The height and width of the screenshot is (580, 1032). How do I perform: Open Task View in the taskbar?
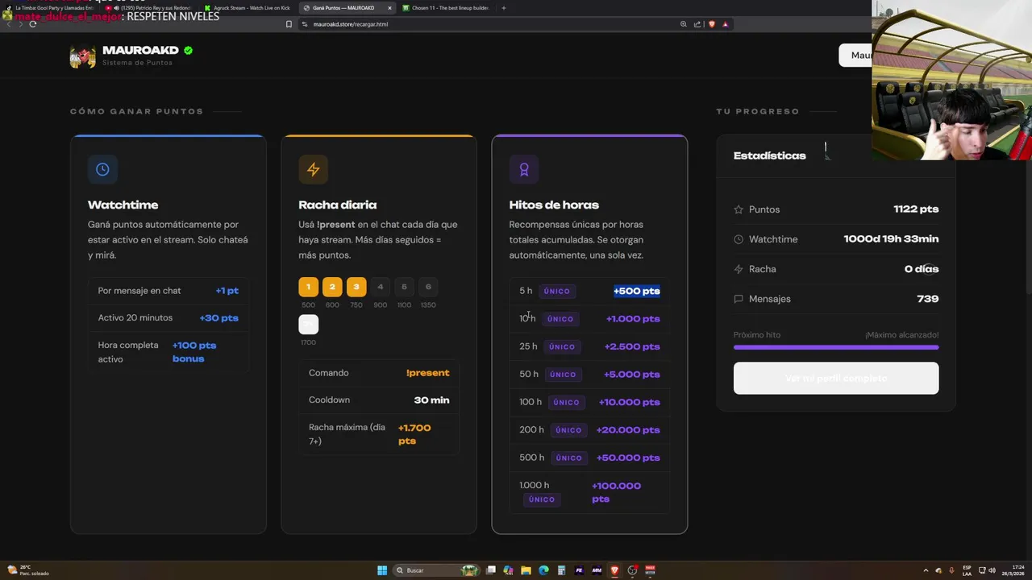tap(490, 570)
